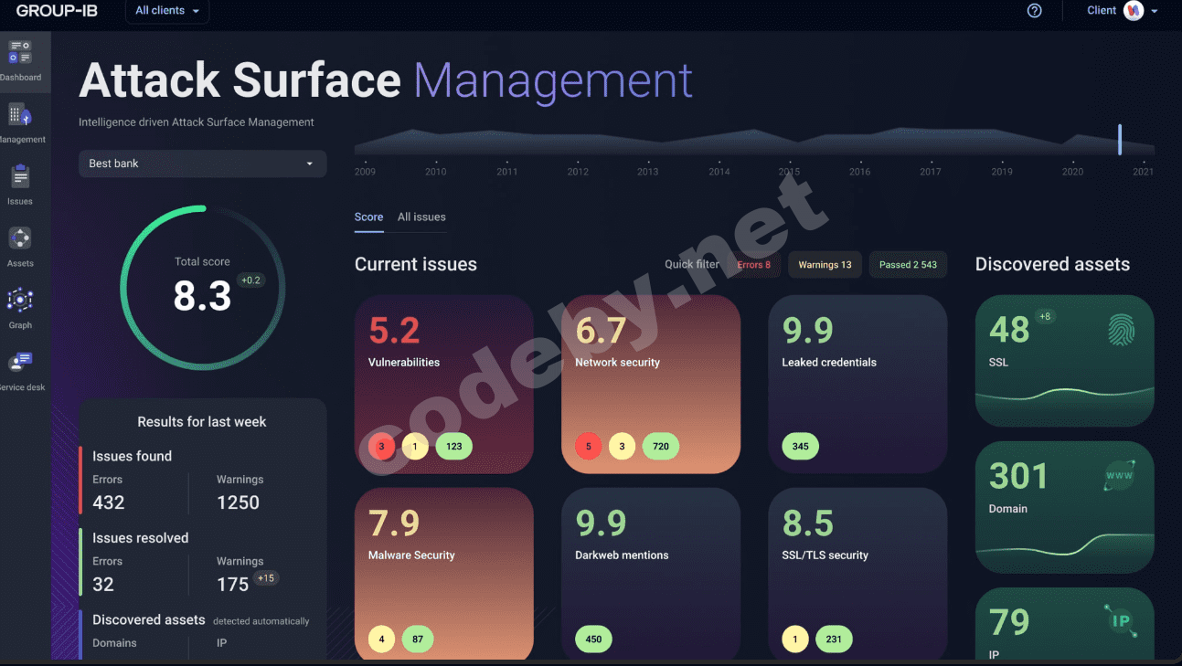Open the Graph view icon

[x=20, y=301]
